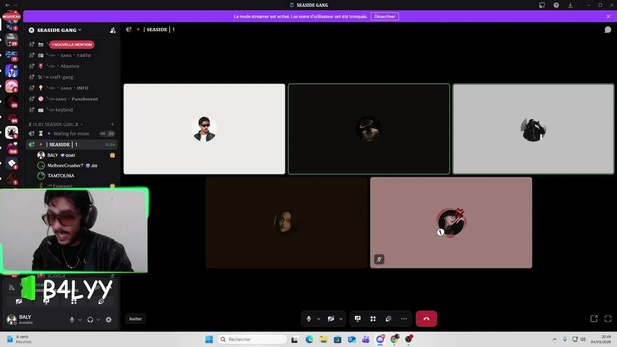
Task: Open more call options (three dots)
Action: (x=404, y=319)
